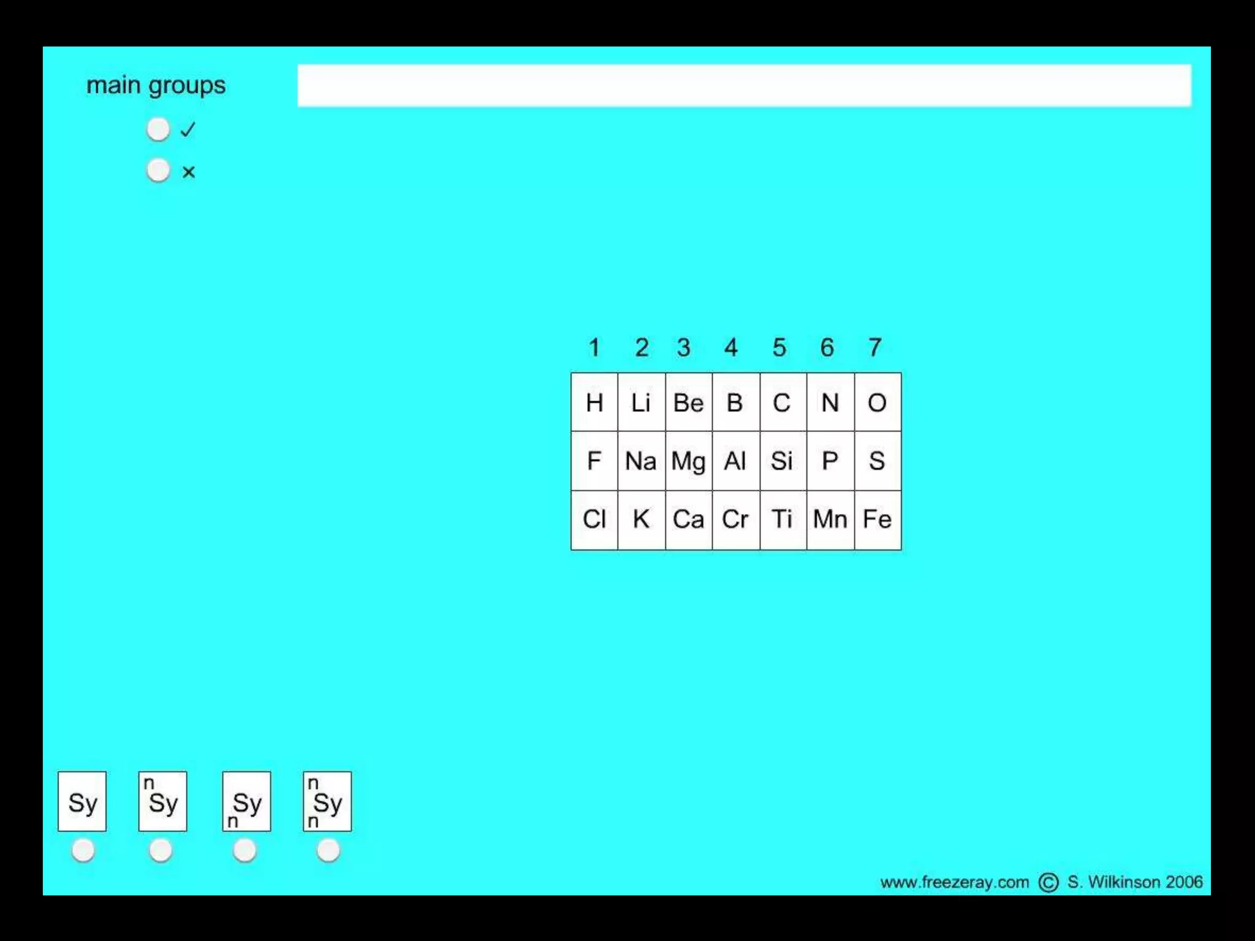Select the main groups cross radio button

pos(158,170)
